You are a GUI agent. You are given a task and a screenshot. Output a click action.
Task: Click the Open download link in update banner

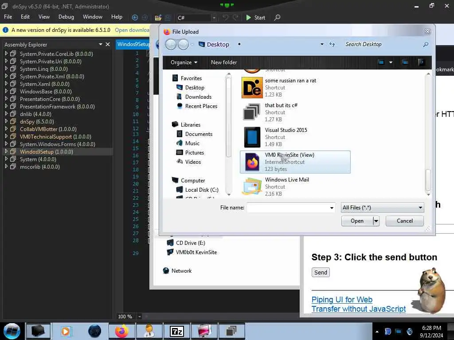coord(132,30)
